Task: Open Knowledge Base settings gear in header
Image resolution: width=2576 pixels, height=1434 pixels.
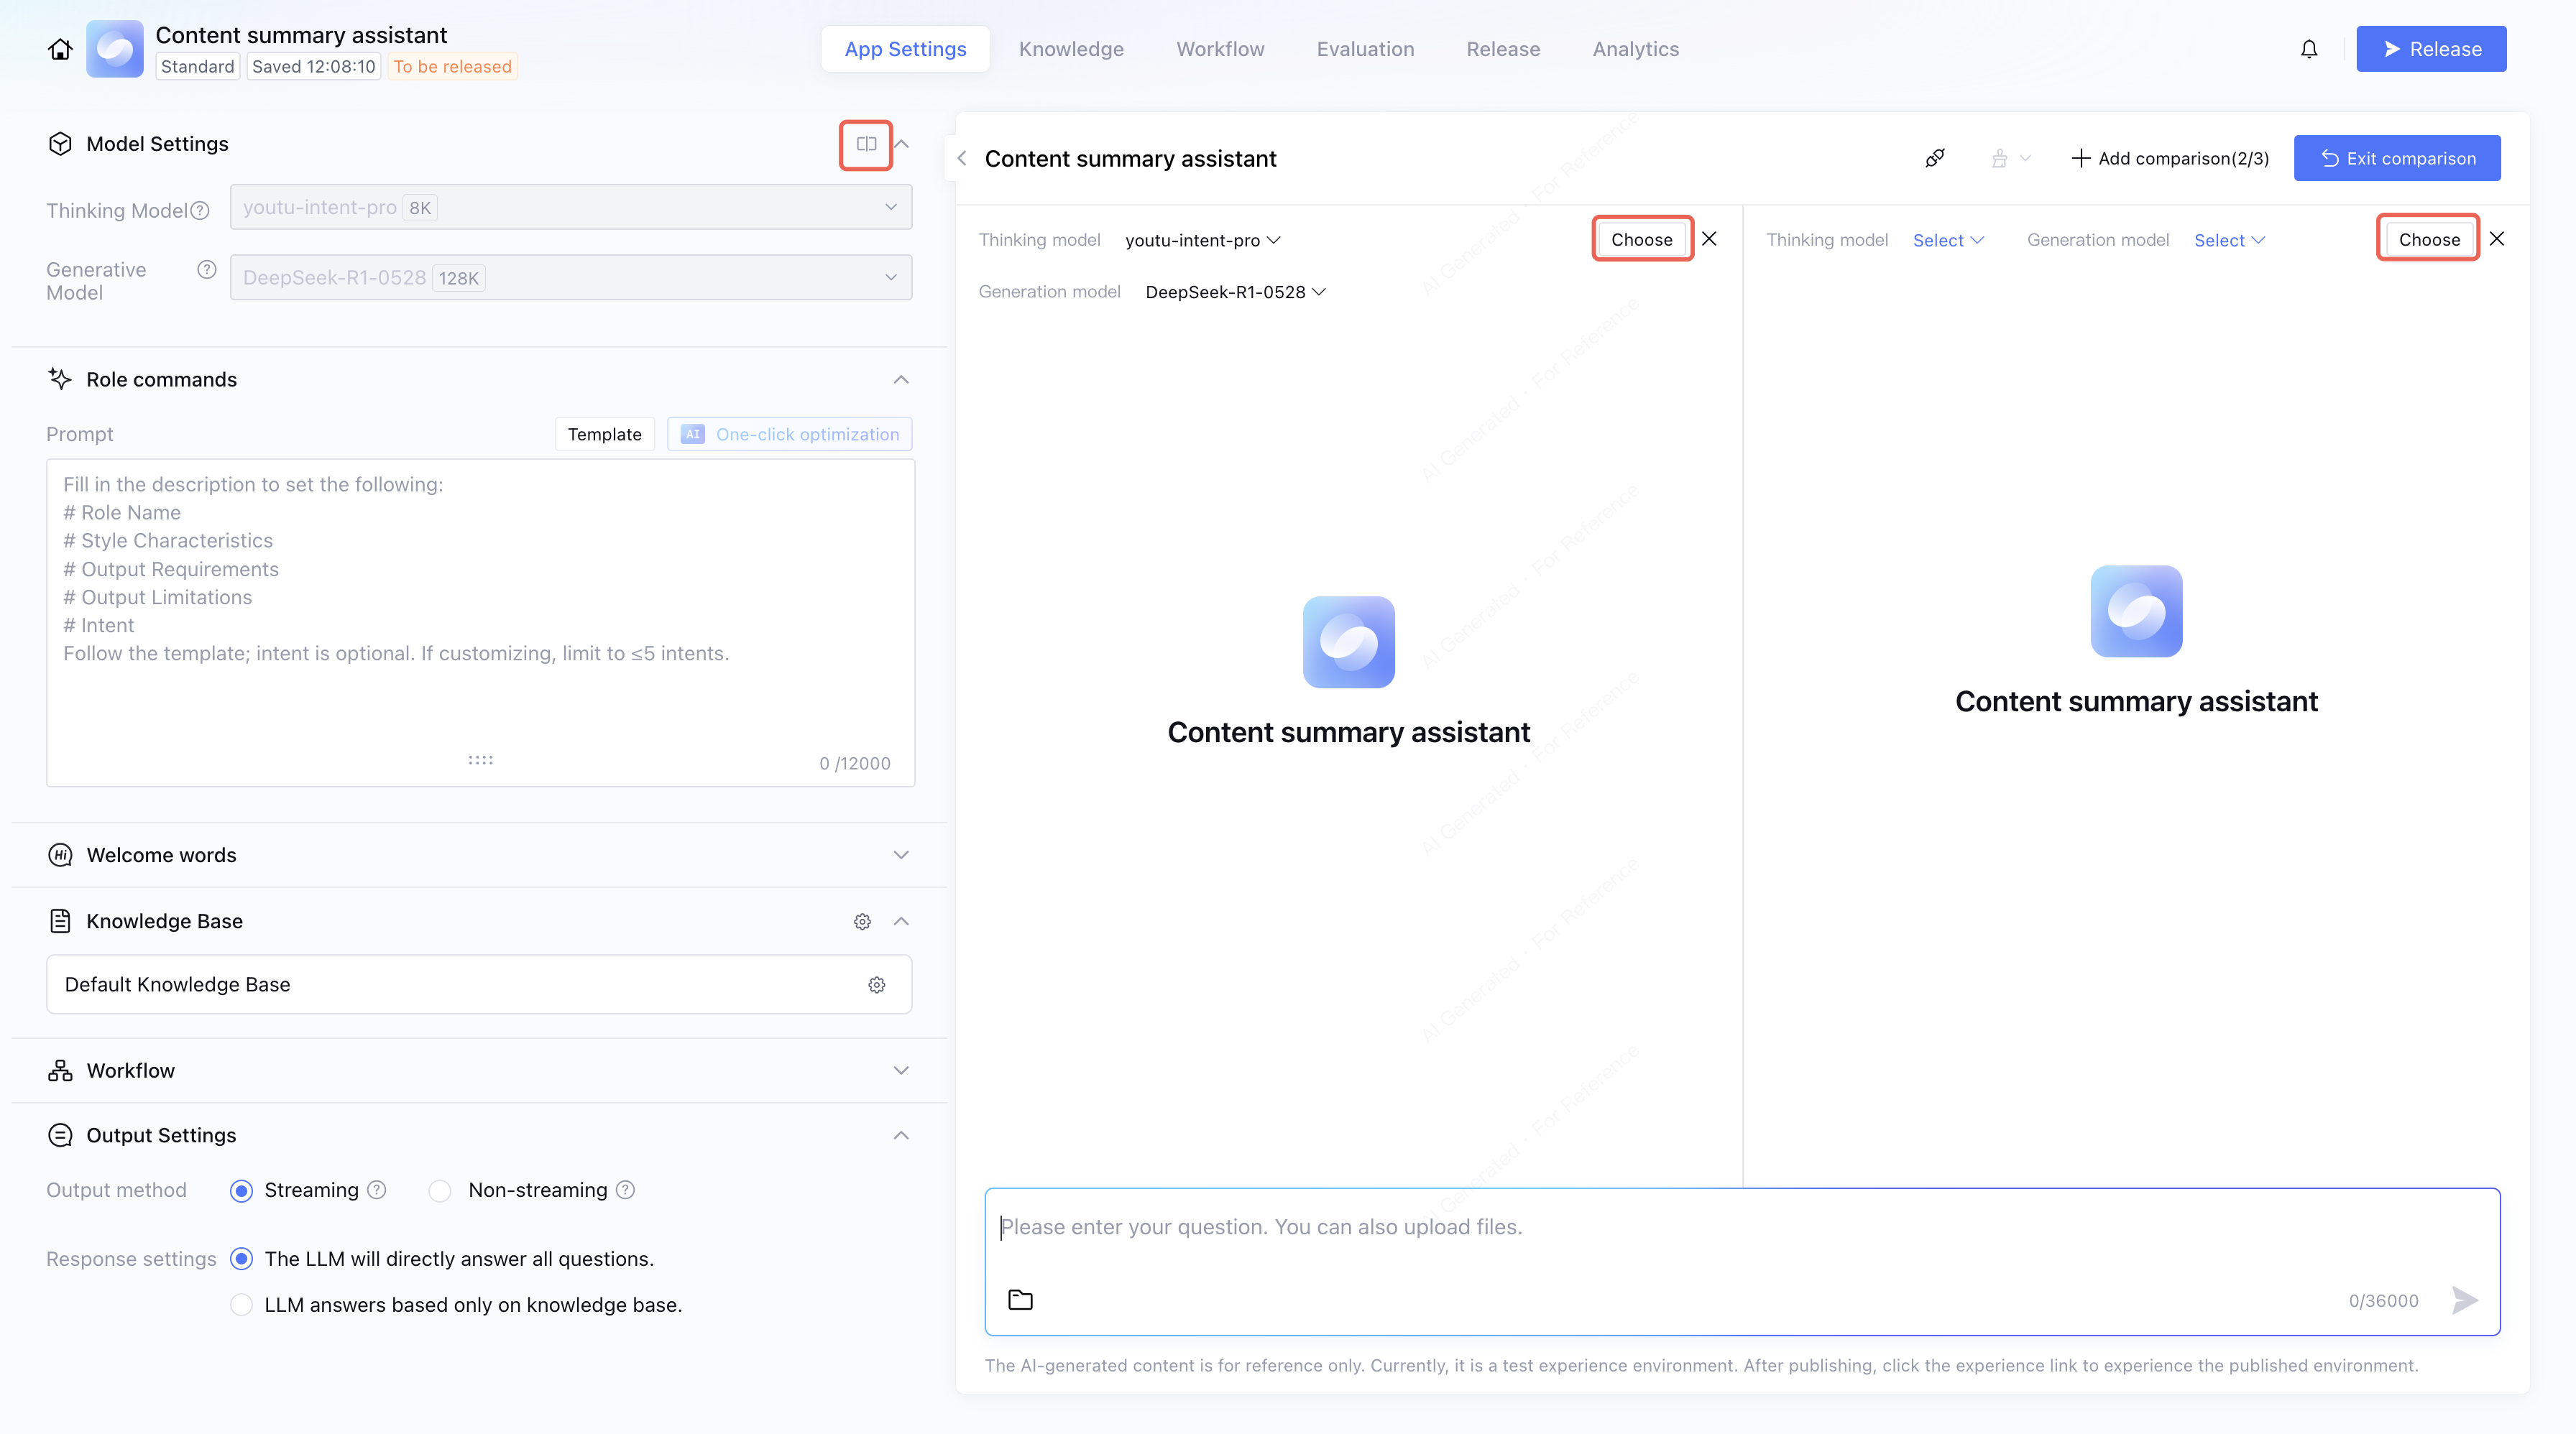Action: pos(862,921)
